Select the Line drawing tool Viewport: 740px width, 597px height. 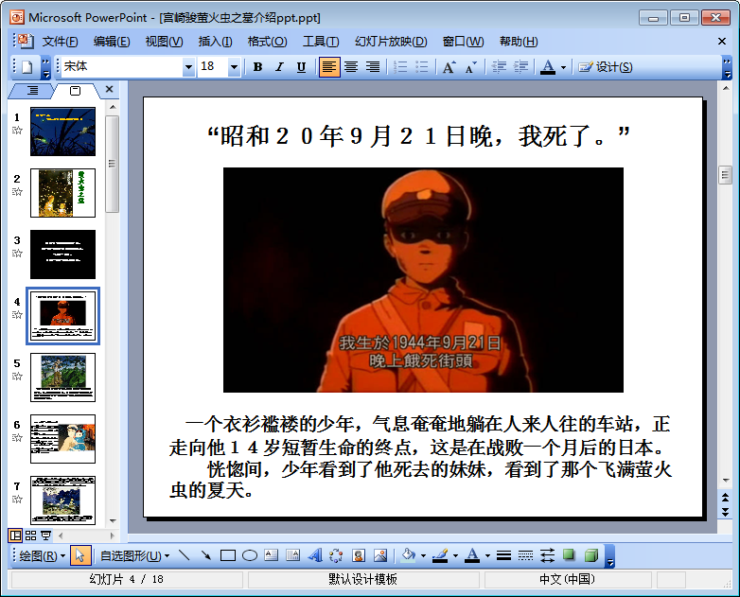coord(185,555)
